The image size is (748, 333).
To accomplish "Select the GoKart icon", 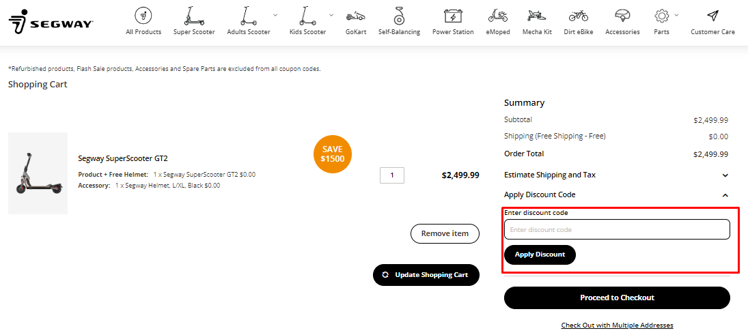I will coord(355,16).
